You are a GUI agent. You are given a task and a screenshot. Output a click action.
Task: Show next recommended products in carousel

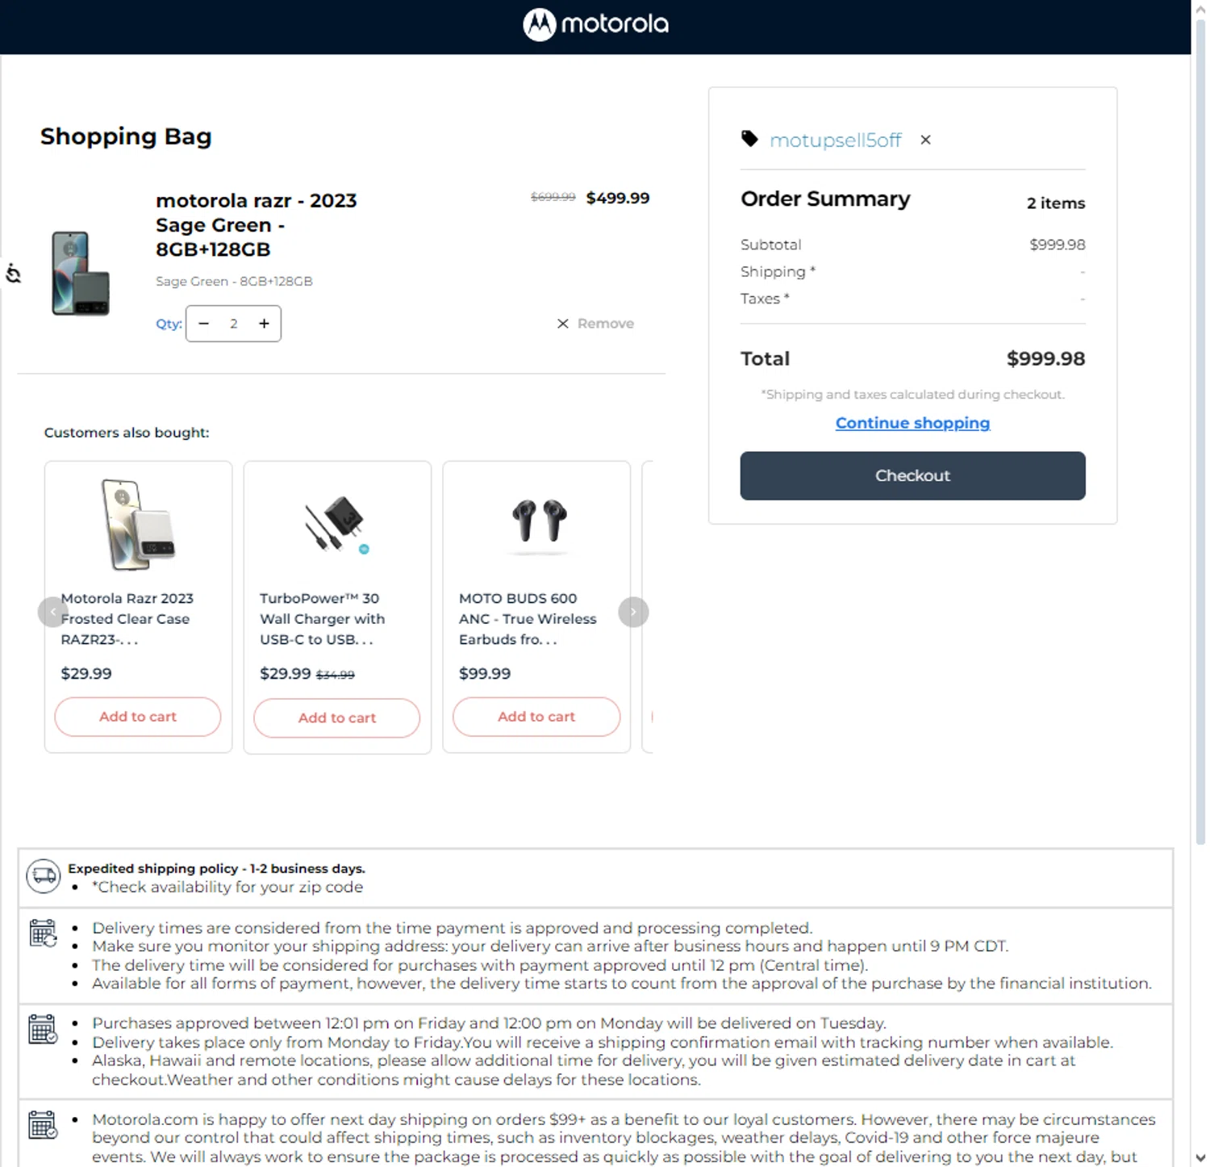point(633,612)
